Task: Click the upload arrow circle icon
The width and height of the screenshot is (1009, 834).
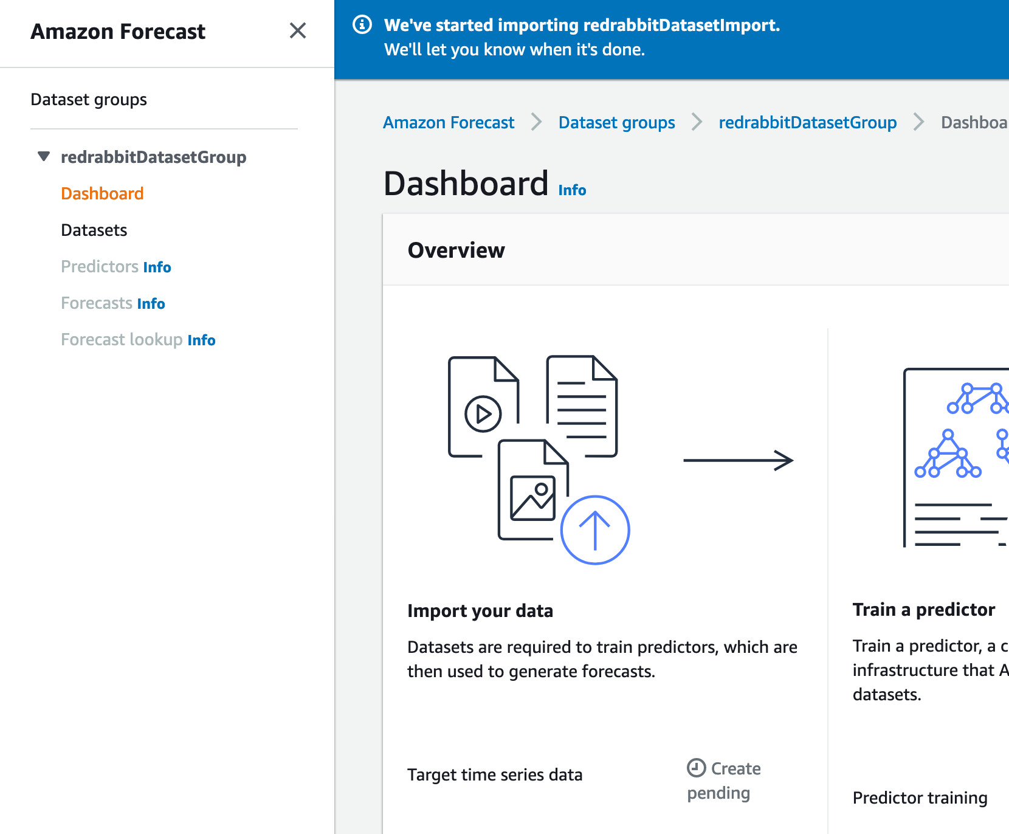Action: 595,530
